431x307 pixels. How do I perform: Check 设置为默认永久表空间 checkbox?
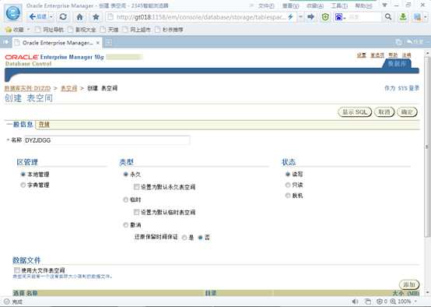coord(136,187)
